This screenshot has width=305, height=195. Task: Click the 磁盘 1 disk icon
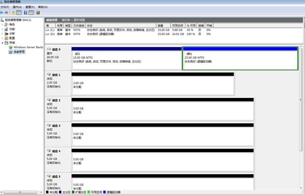49,74
